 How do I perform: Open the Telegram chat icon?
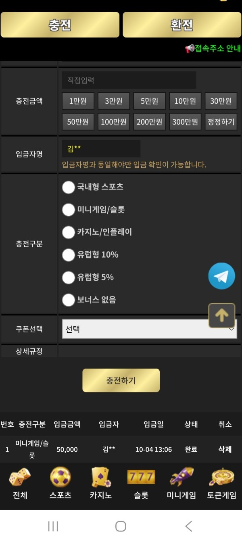click(x=221, y=276)
